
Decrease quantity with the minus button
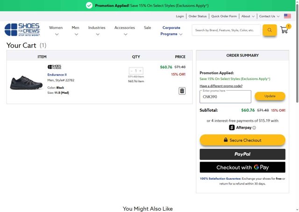point(132,71)
